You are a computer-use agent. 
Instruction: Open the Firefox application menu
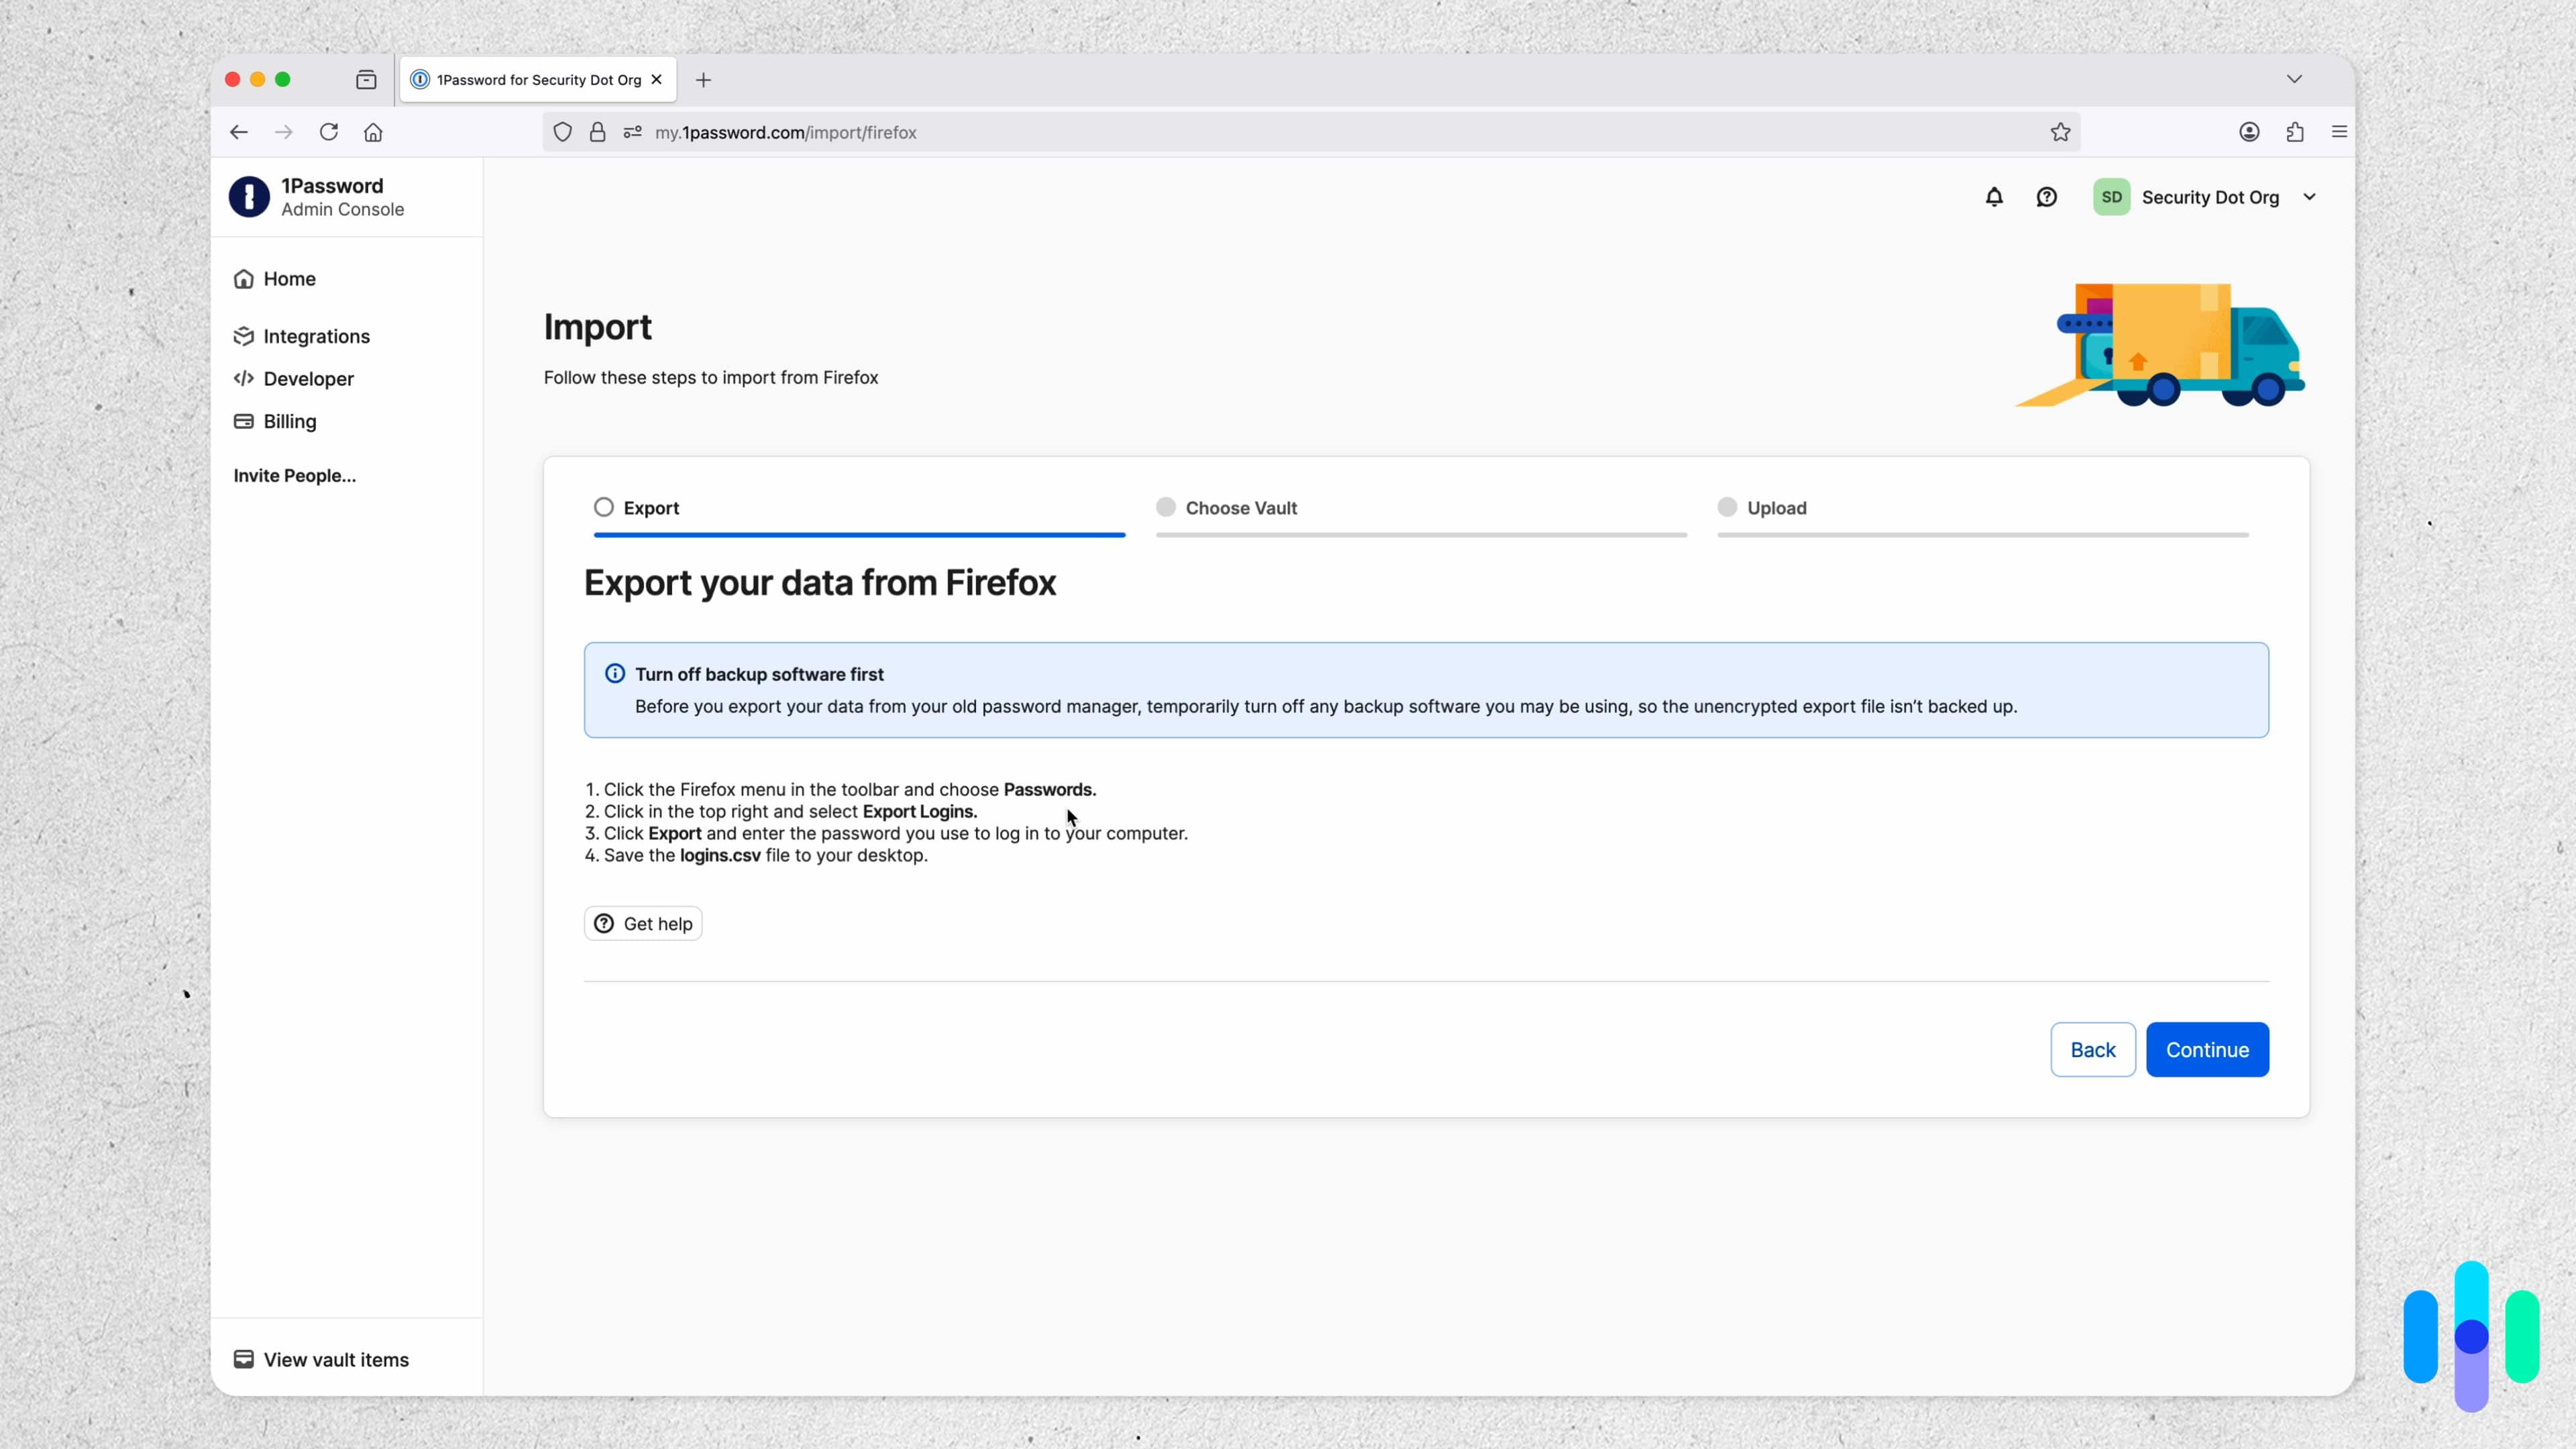pyautogui.click(x=2339, y=132)
